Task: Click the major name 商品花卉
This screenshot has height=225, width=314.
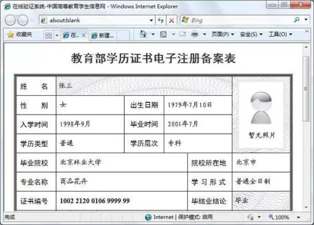Action: [74, 181]
